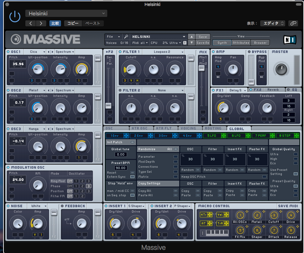This screenshot has width=304, height=253.
Task: Click the Mix1/Mix2 fader handle
Action: (202, 68)
